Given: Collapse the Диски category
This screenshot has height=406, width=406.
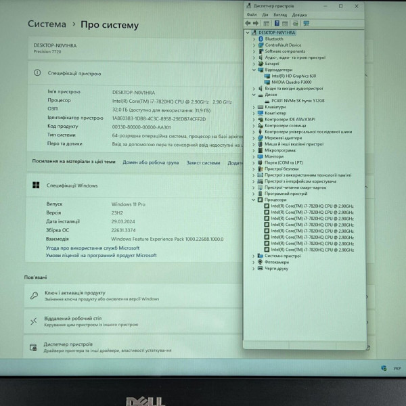Looking at the screenshot, I should click(254, 95).
